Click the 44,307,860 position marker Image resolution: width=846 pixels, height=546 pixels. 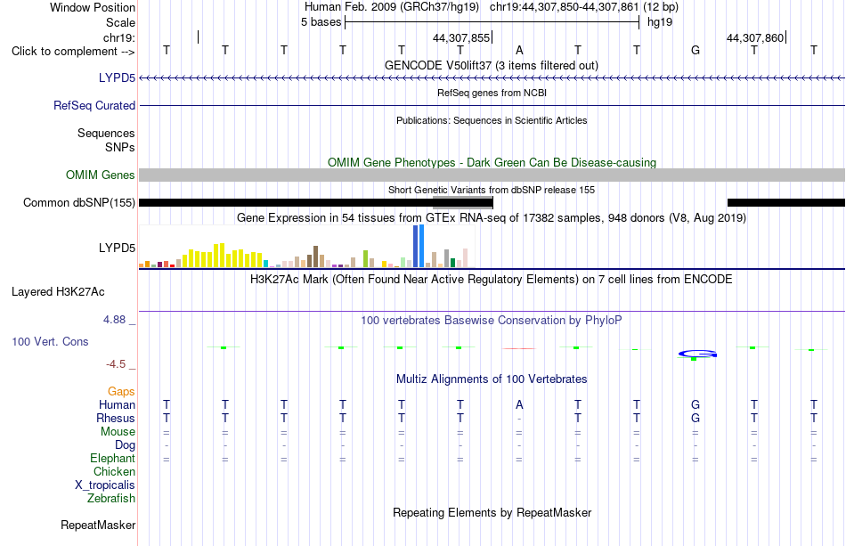coord(756,37)
